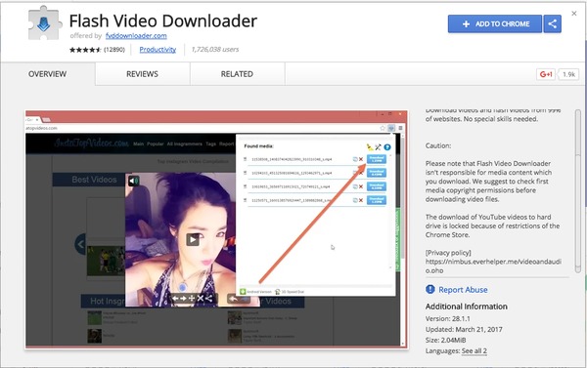Click the nimbus.everhelper.me privacy URL text
587x368 pixels.
click(493, 266)
